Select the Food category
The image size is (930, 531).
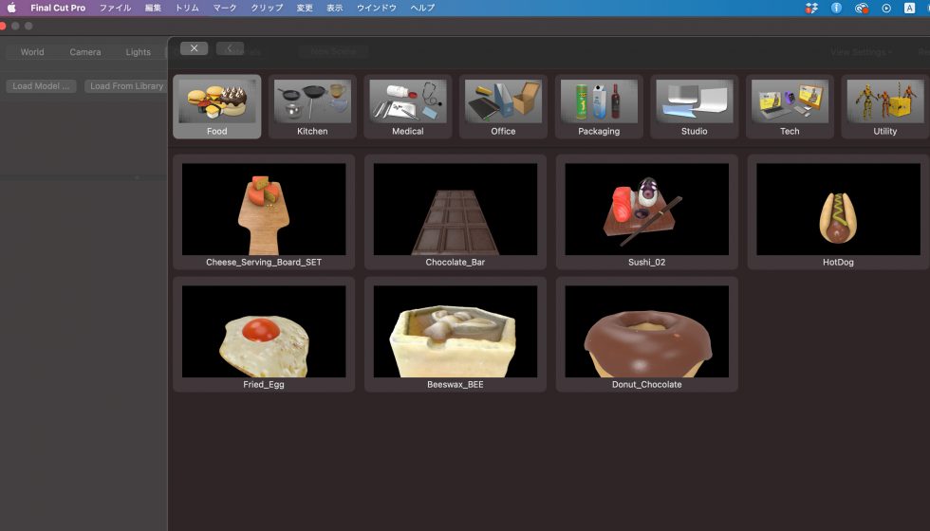pyautogui.click(x=216, y=106)
